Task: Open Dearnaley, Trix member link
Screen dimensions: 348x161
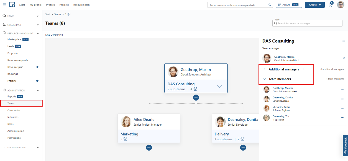Action: (281, 116)
